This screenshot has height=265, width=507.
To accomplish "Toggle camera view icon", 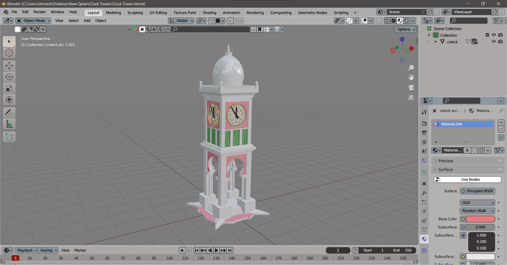I will point(411,87).
